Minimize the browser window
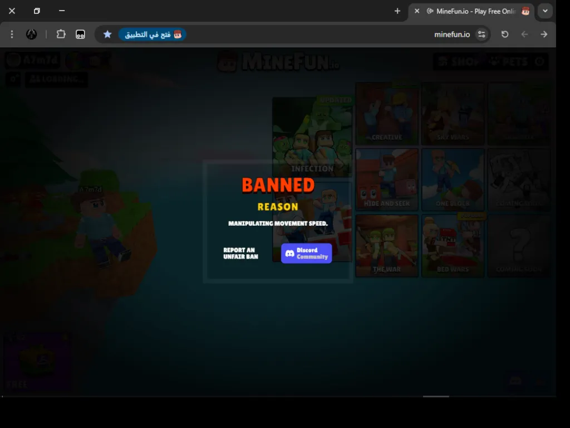 [x=62, y=11]
